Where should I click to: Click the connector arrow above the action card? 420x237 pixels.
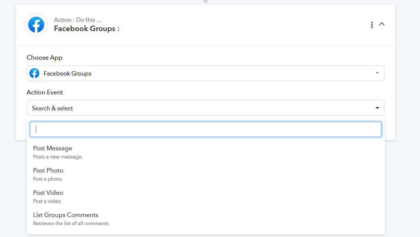click(x=205, y=2)
